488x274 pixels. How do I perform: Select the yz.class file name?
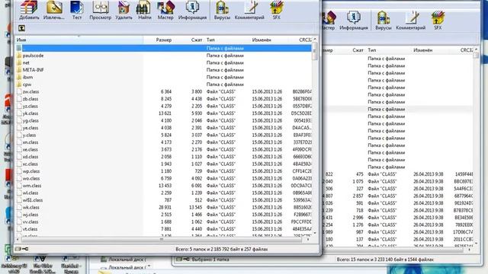click(30, 106)
